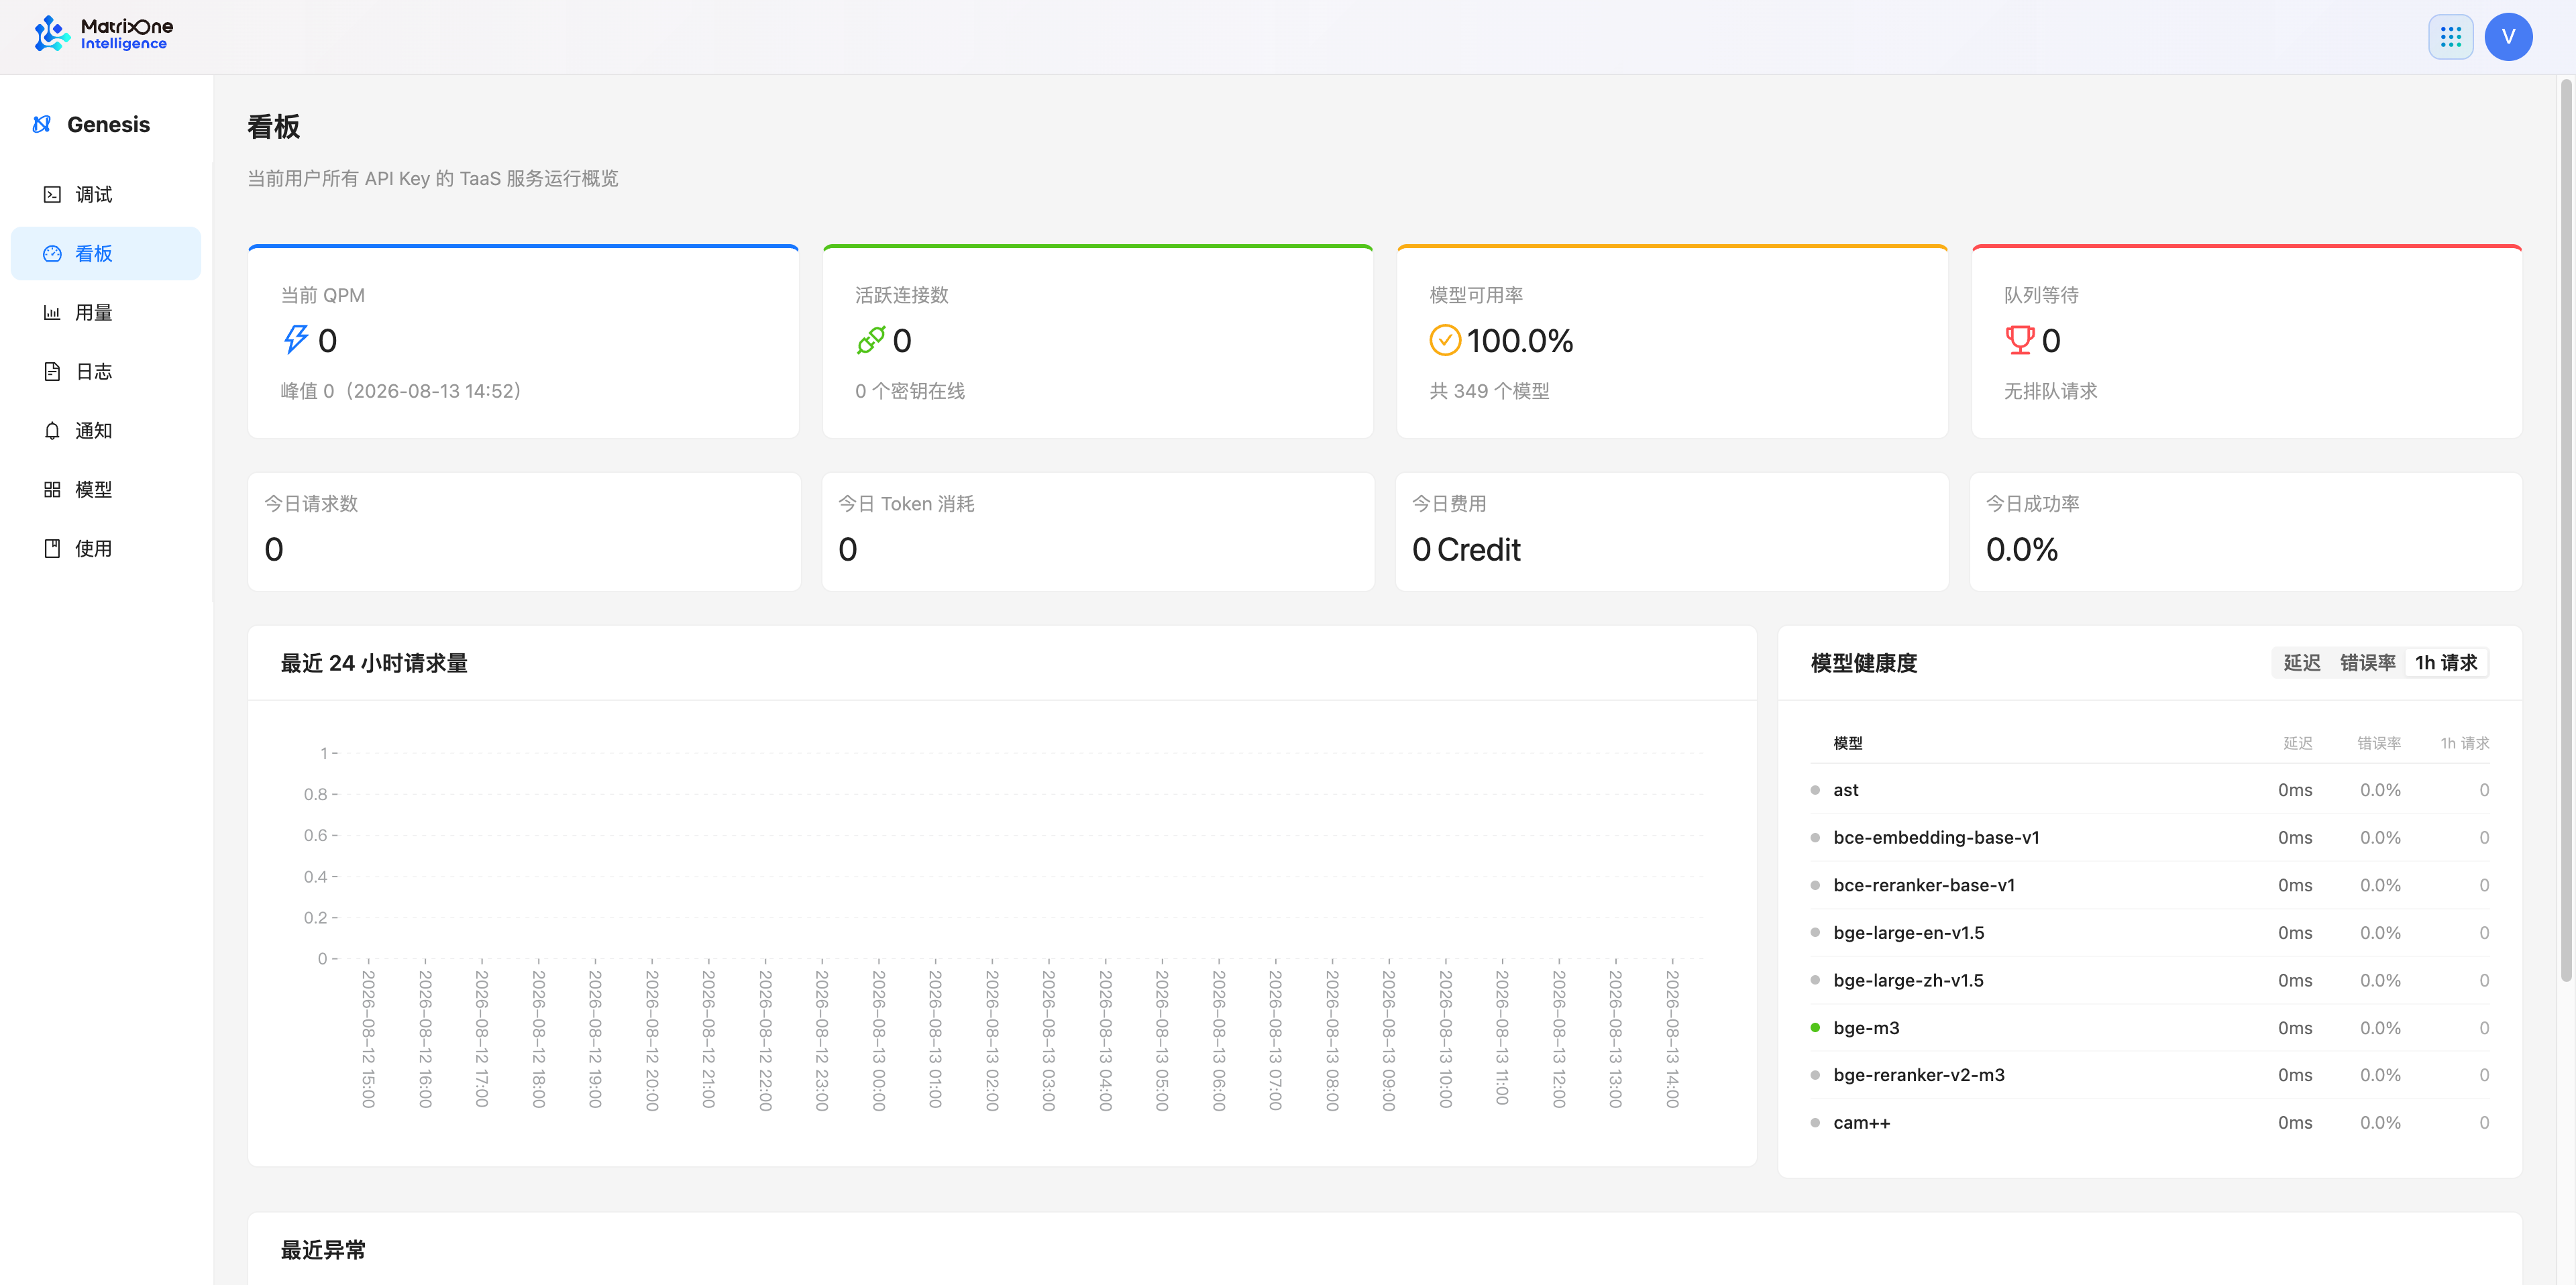Select the bge-large-en-v1.5 model row
The image size is (2576, 1285).
(x=2150, y=933)
